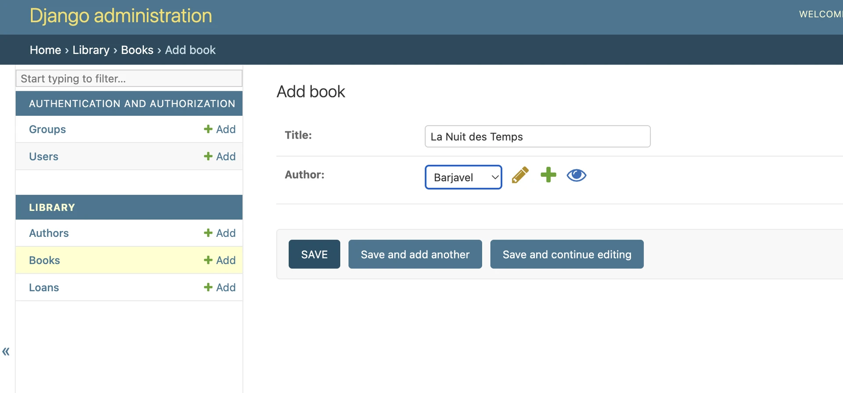Open Library in the breadcrumb
The image size is (843, 393).
(91, 50)
